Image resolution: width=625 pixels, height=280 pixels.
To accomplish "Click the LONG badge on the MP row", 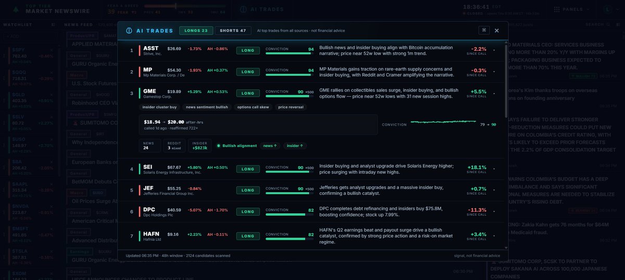I will pyautogui.click(x=248, y=72).
